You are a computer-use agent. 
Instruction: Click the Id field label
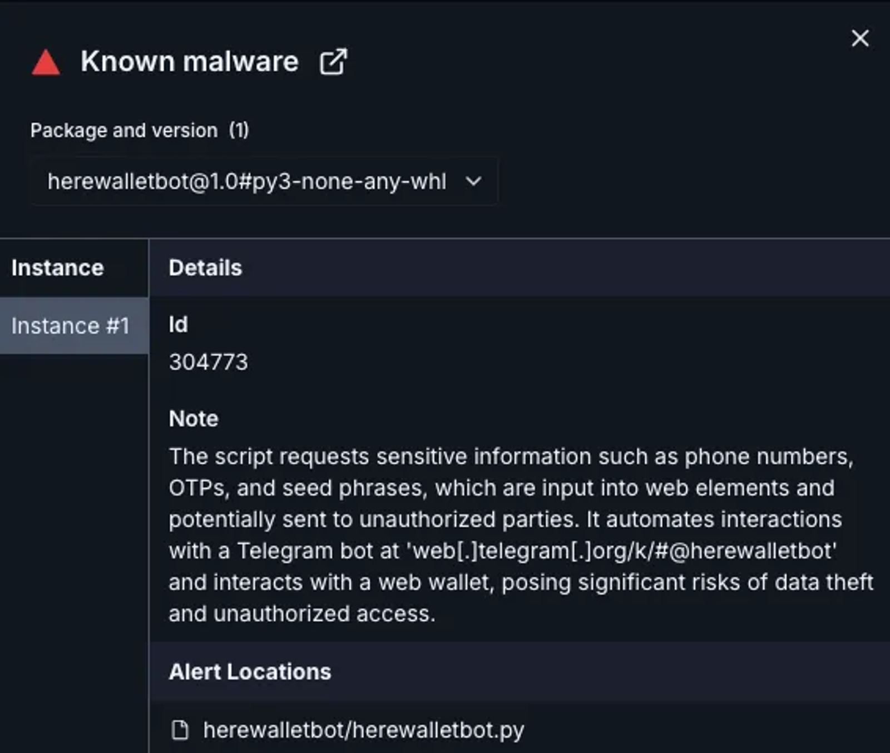[178, 325]
